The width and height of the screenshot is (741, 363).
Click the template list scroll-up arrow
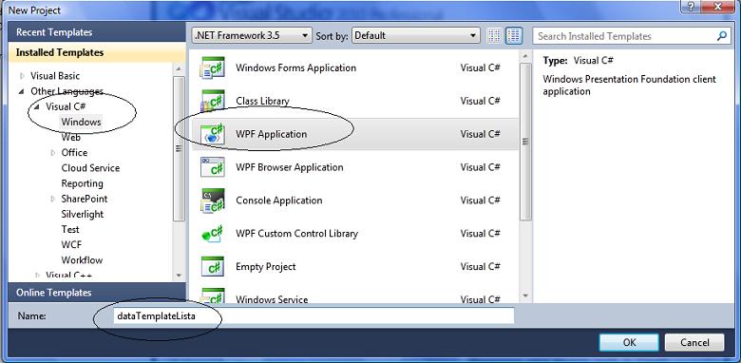pos(525,57)
